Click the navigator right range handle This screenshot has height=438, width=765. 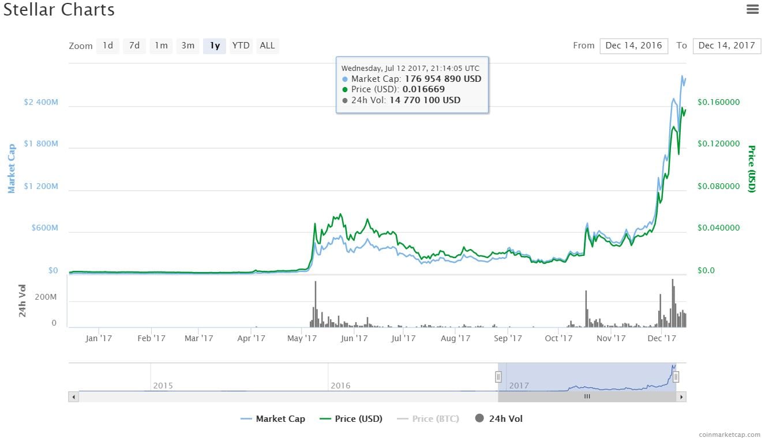(x=676, y=377)
